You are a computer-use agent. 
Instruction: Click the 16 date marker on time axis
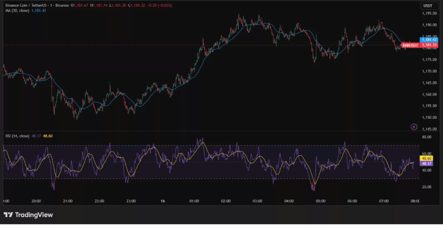click(x=163, y=201)
